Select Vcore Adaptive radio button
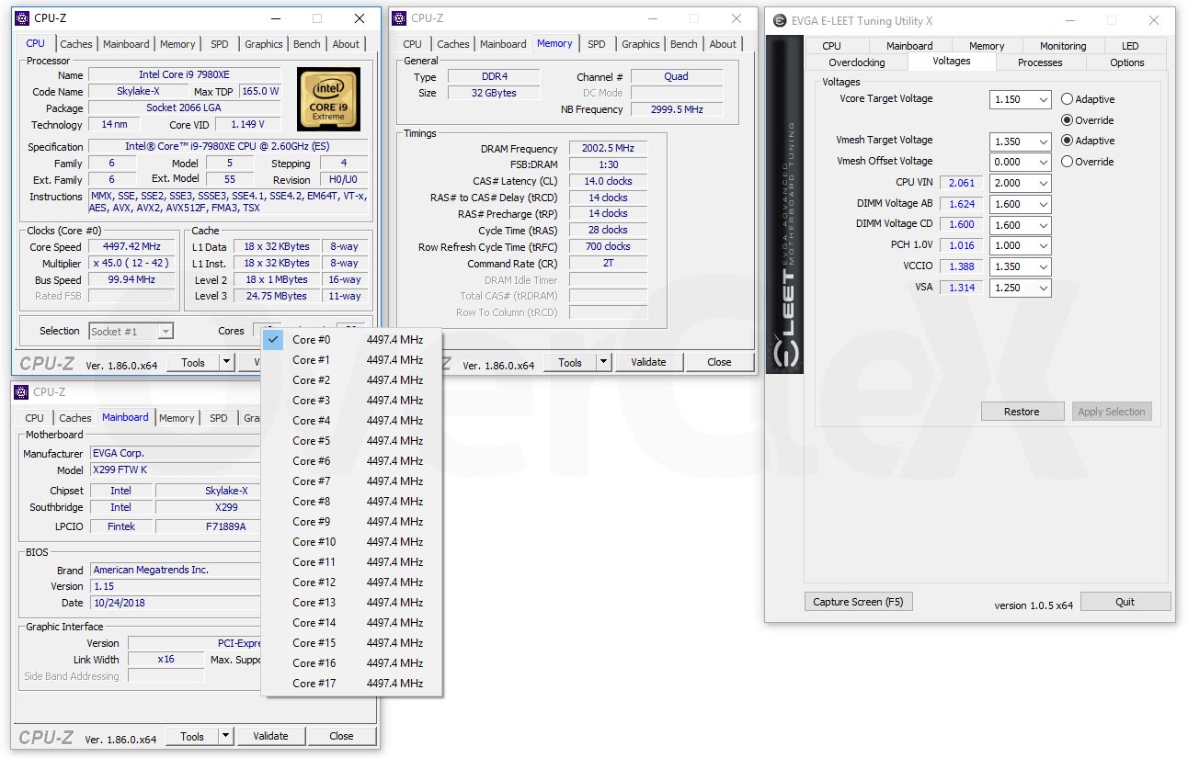Viewport: 1188px width, 758px height. tap(1068, 99)
